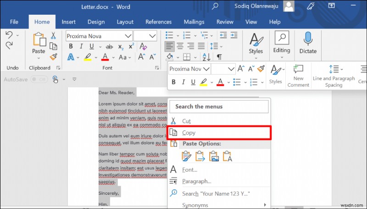The image size is (367, 209).
Task: Click the title bar search magnifier
Action: click(215, 6)
